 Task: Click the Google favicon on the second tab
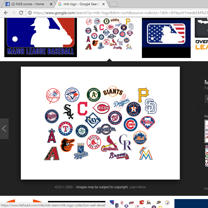[x=60, y=4]
